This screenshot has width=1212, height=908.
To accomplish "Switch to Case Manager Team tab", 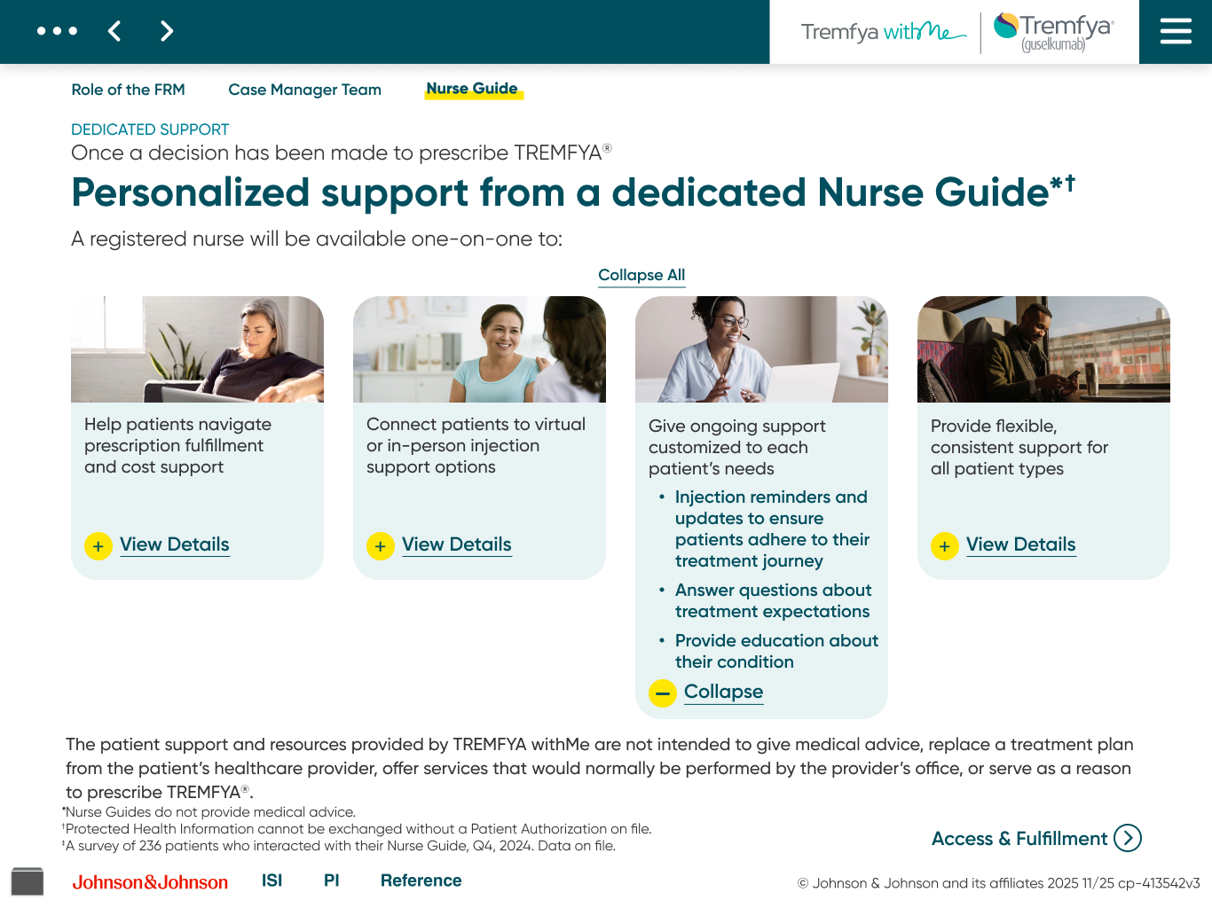I will pyautogui.click(x=305, y=90).
